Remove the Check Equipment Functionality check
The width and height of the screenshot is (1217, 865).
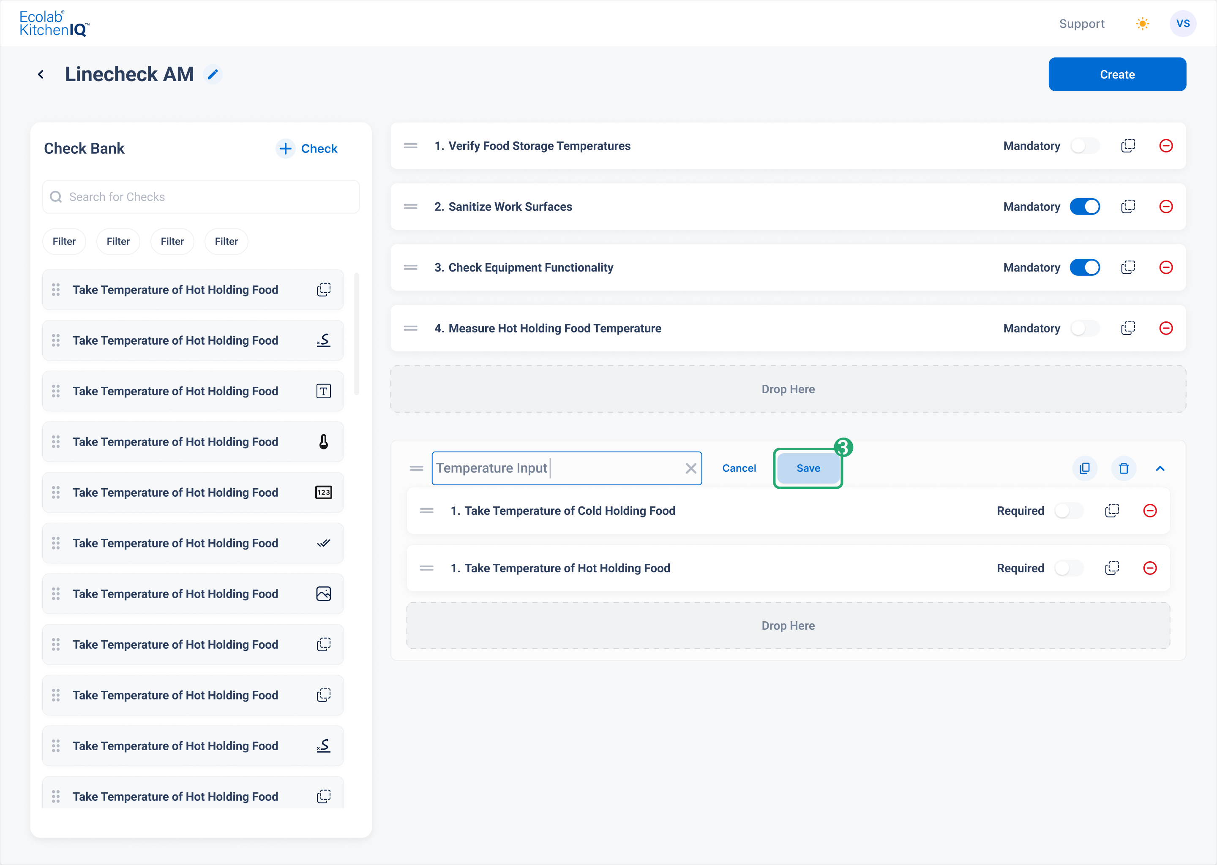coord(1166,267)
